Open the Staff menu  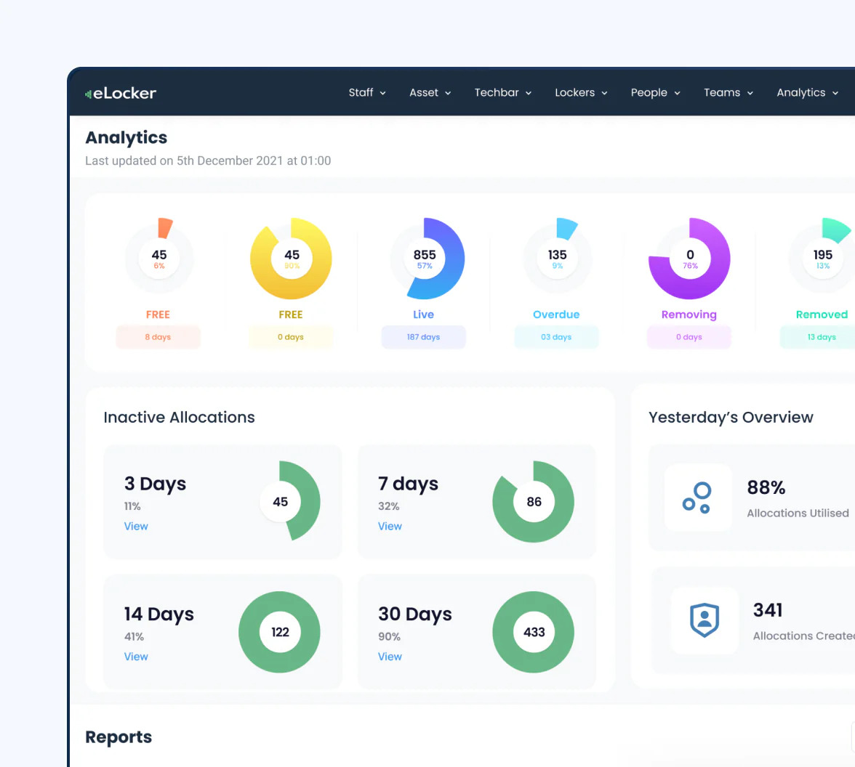pos(367,93)
